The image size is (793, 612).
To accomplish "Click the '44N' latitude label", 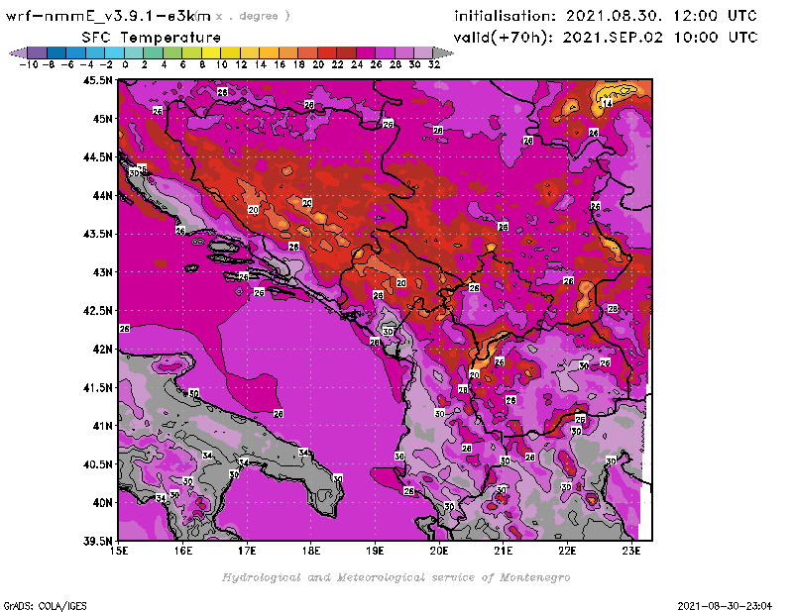I will pyautogui.click(x=102, y=195).
